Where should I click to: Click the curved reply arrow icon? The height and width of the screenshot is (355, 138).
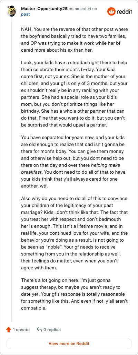click(x=39, y=330)
